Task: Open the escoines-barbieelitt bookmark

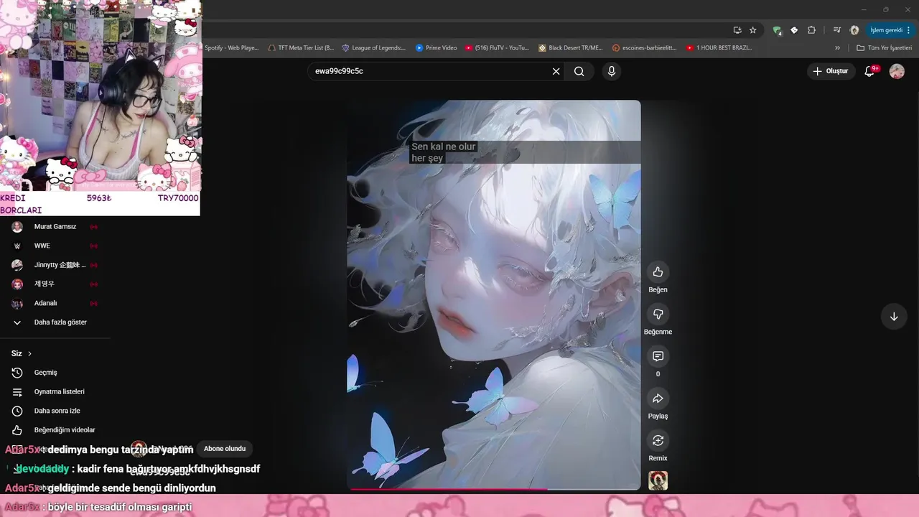Action: pyautogui.click(x=645, y=48)
